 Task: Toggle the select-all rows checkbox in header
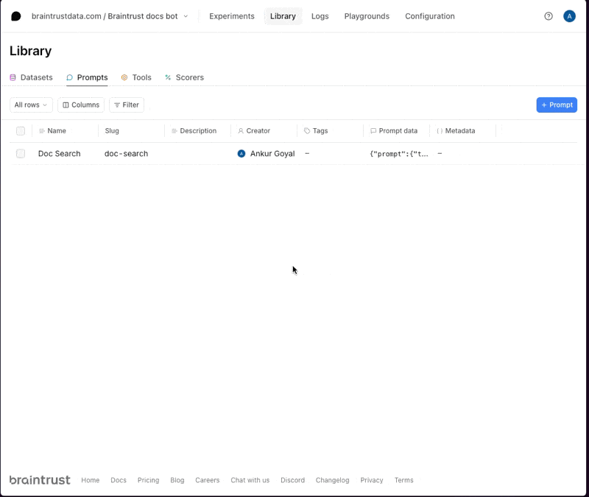(21, 131)
